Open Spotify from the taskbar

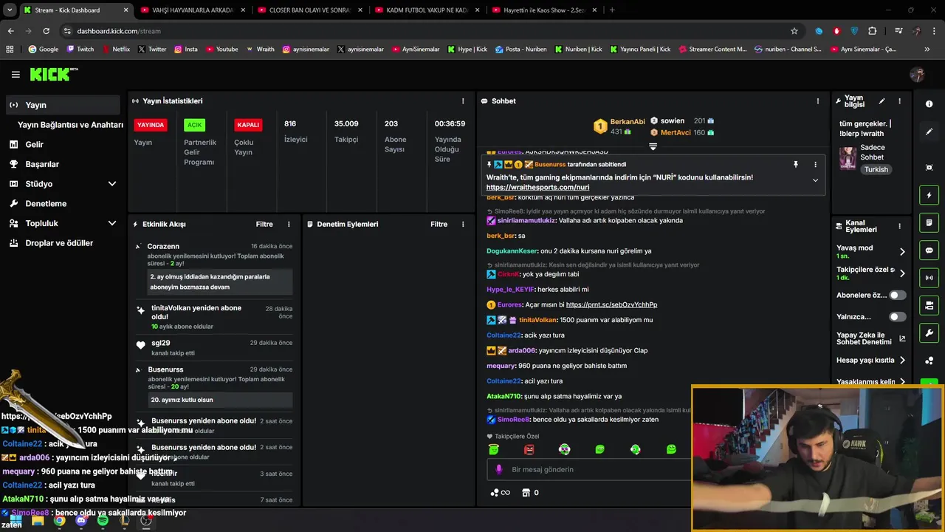coord(102,520)
